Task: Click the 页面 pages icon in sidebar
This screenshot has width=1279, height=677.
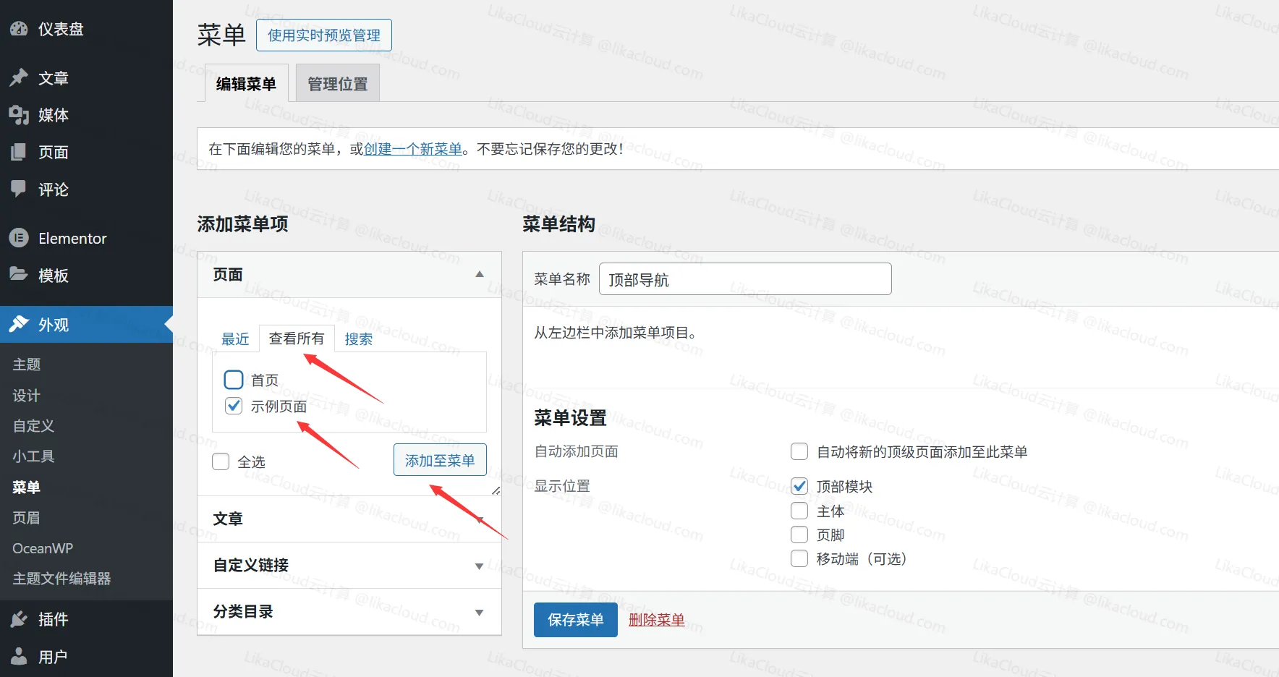Action: click(20, 152)
